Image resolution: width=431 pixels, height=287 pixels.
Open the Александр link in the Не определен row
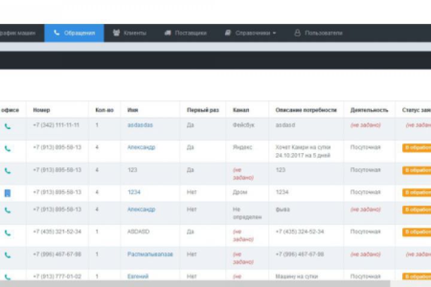click(141, 209)
